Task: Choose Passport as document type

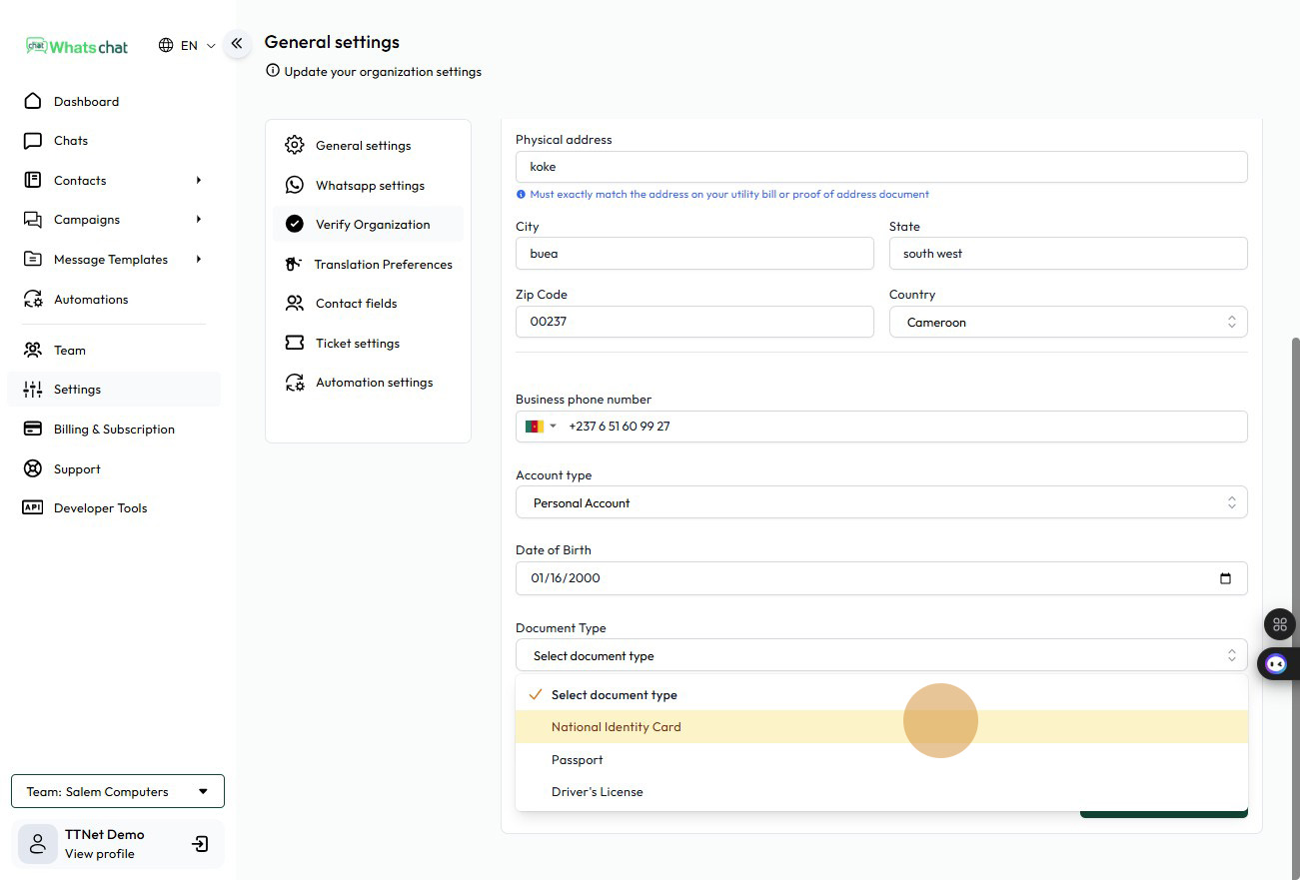Action: pyautogui.click(x=578, y=760)
